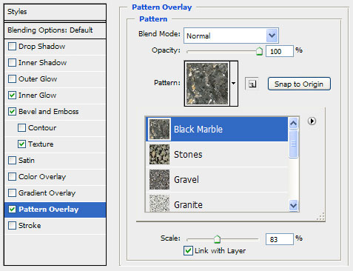Select the Black Marble pattern name
The height and width of the screenshot is (271, 353).
tap(198, 130)
